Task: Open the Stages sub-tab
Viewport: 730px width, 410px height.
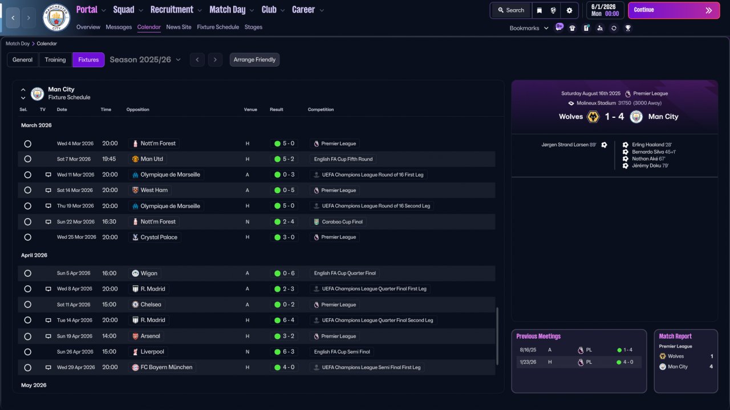Action: (x=254, y=27)
